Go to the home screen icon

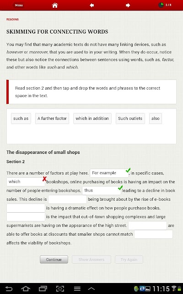(55, 5)
